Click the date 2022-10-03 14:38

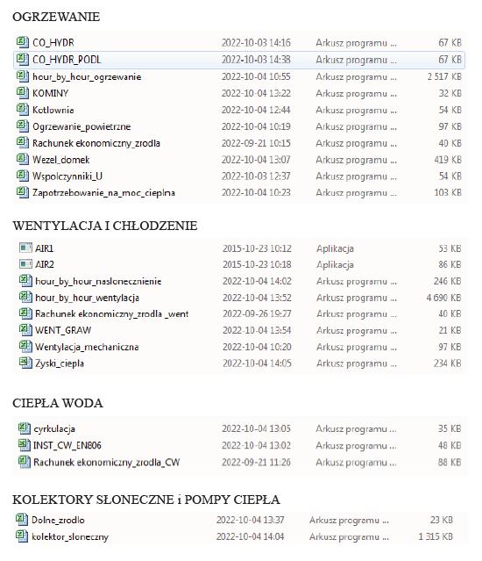(x=256, y=60)
